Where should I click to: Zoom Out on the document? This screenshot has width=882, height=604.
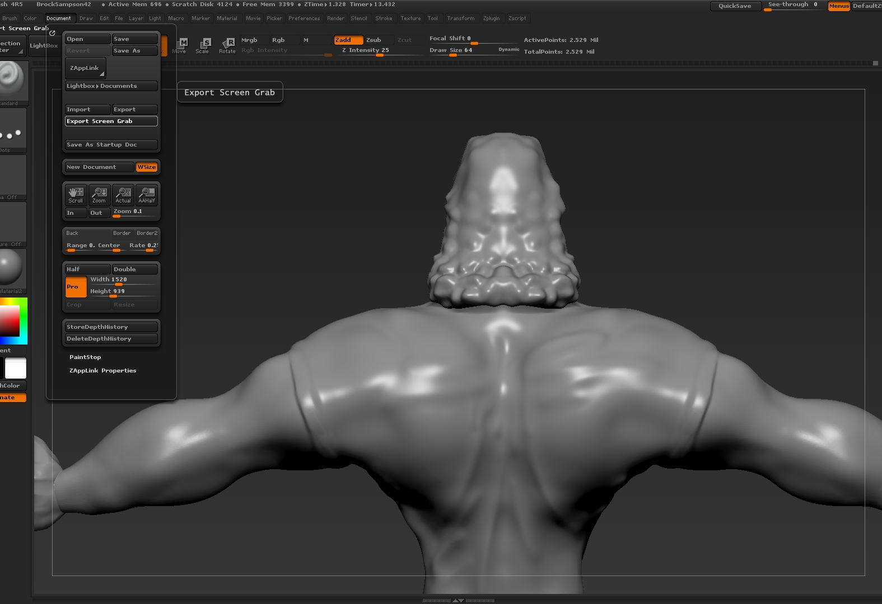click(x=99, y=213)
